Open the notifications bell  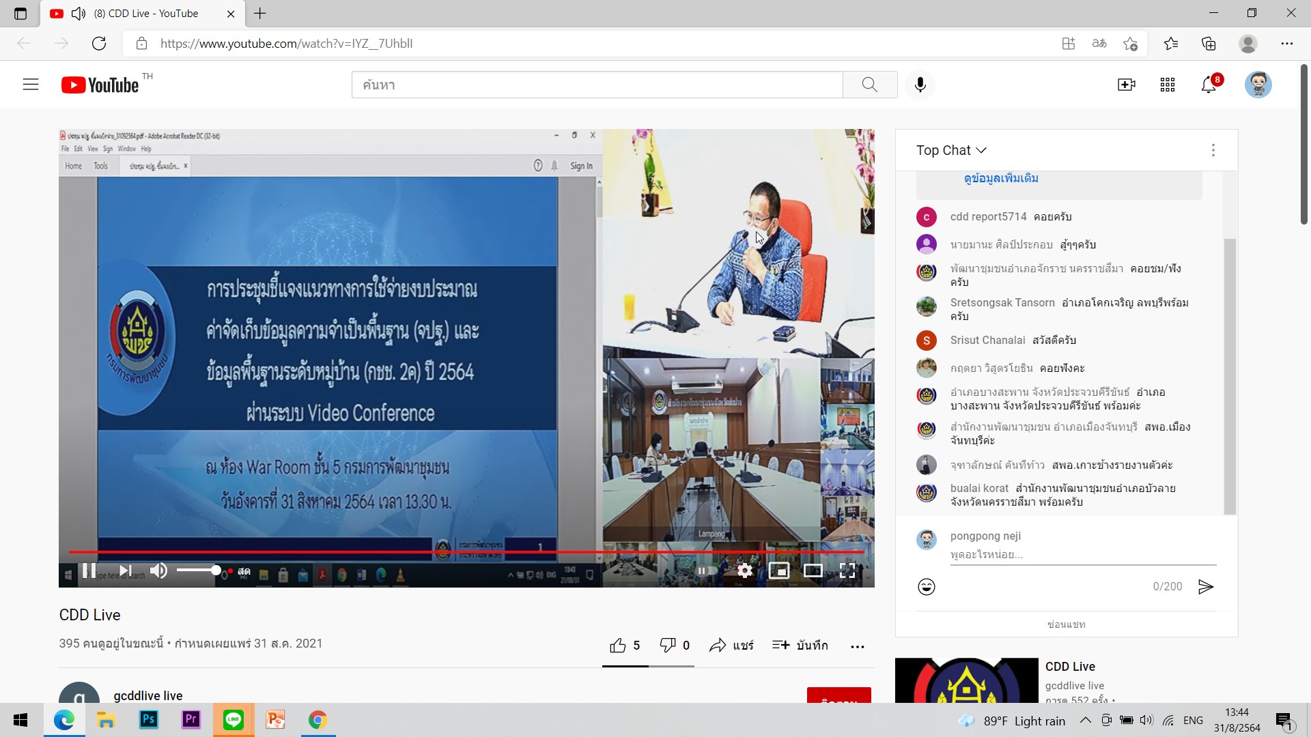tap(1209, 85)
